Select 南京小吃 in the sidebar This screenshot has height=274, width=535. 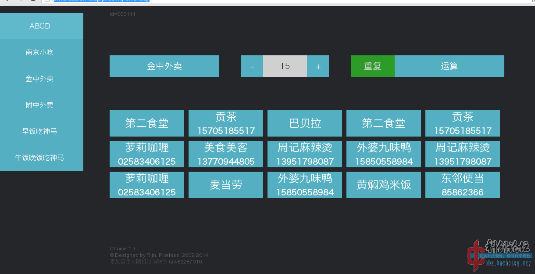[42, 52]
